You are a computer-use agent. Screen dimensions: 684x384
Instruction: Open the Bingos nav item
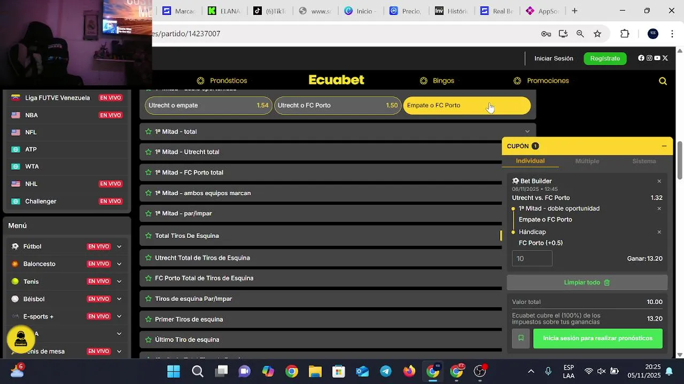point(437,81)
